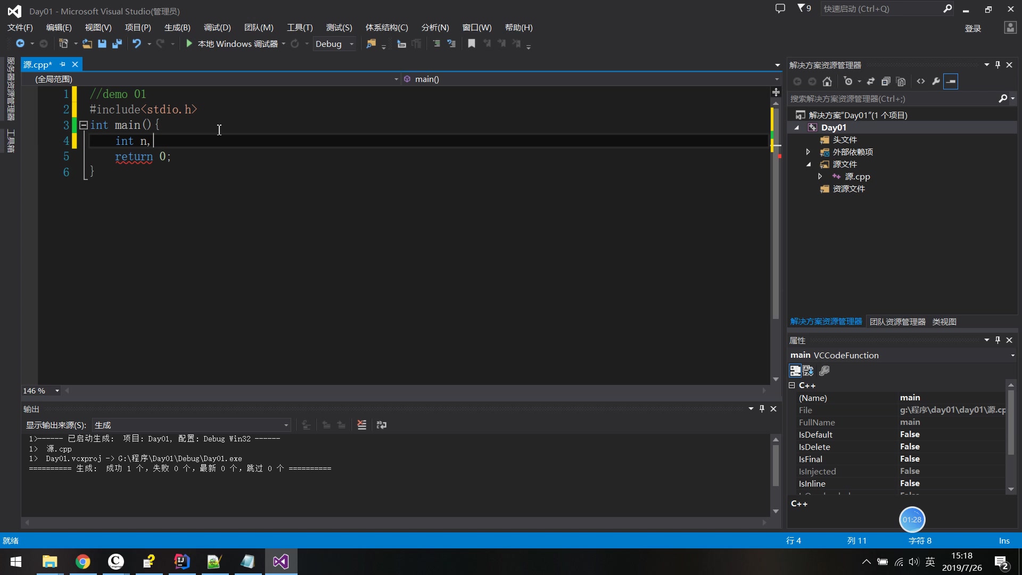Toggle word wrap in output panel
Viewport: 1022px width, 575px height.
[382, 425]
